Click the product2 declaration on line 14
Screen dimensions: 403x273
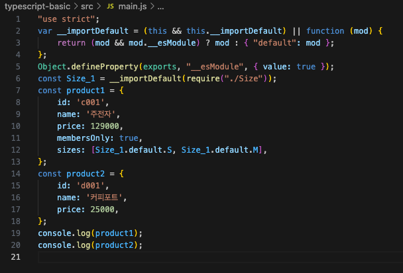(86, 174)
